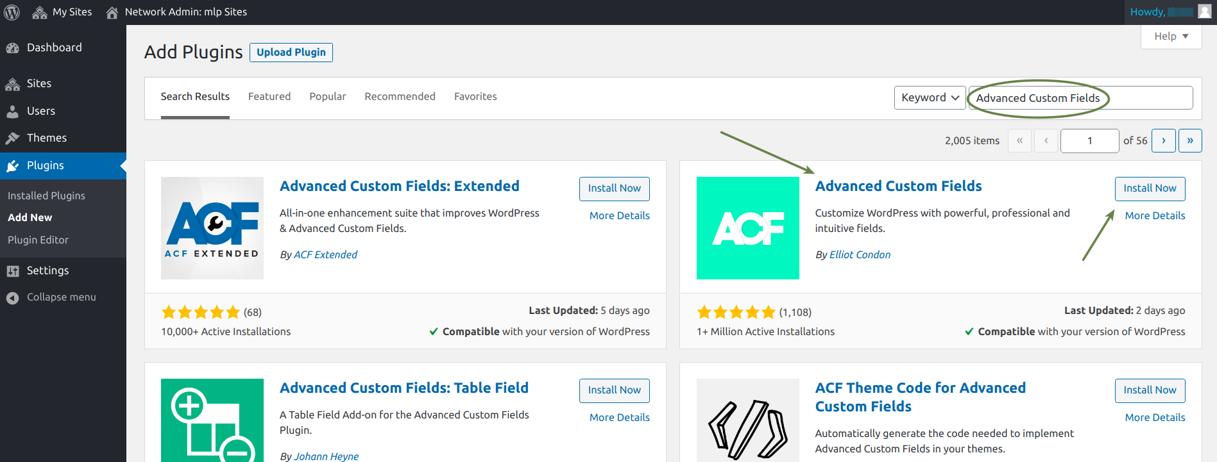
Task: Open Advanced Custom Fields: Extended title link
Action: (x=400, y=186)
